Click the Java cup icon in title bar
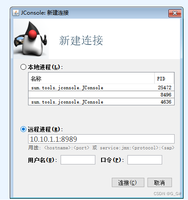This screenshot has height=200, width=188. (16, 13)
